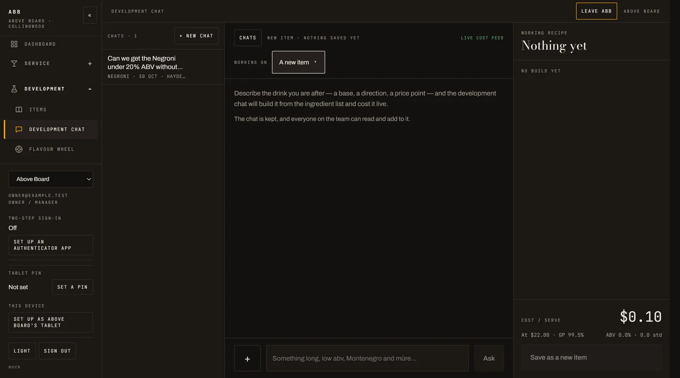Click the $0.10 cost per serve value
The image size is (680, 378).
(x=640, y=316)
